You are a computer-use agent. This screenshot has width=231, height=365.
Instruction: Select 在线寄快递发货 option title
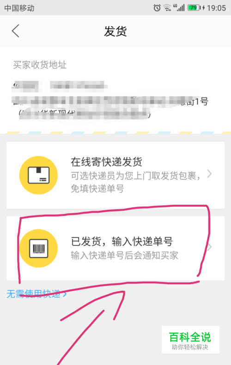click(x=106, y=162)
